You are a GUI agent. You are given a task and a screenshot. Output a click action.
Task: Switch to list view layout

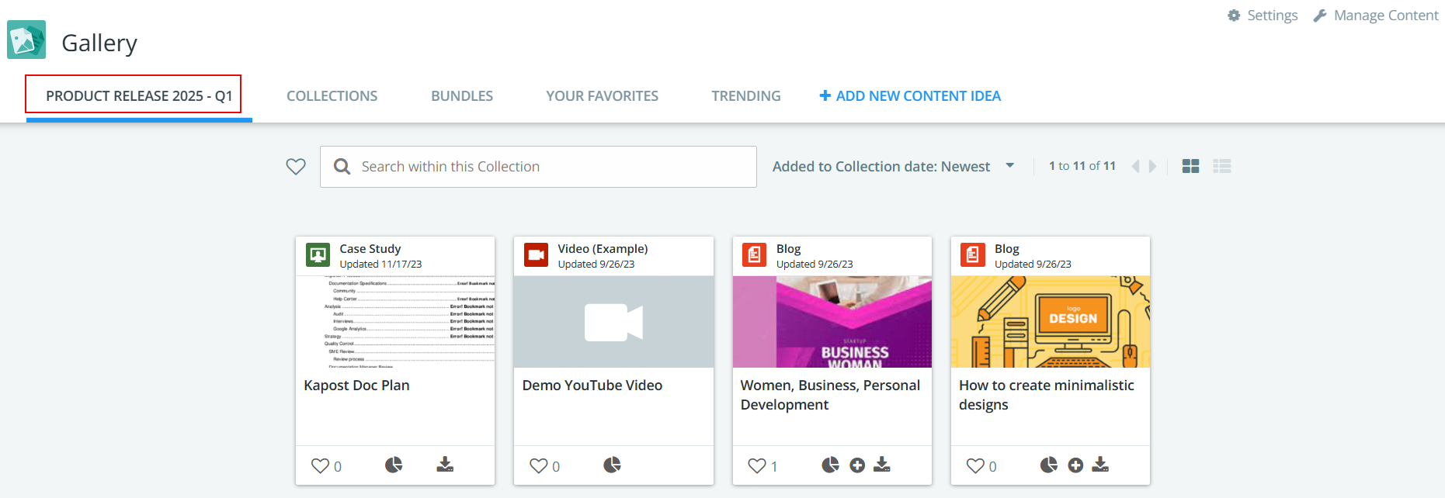tap(1222, 166)
